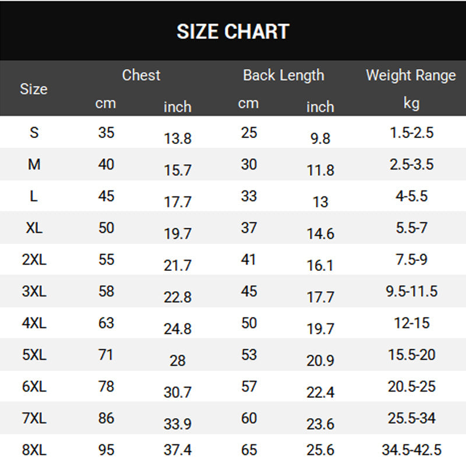The height and width of the screenshot is (466, 466).
Task: Select the 9.5-11.5 weight cell
Action: (x=412, y=291)
